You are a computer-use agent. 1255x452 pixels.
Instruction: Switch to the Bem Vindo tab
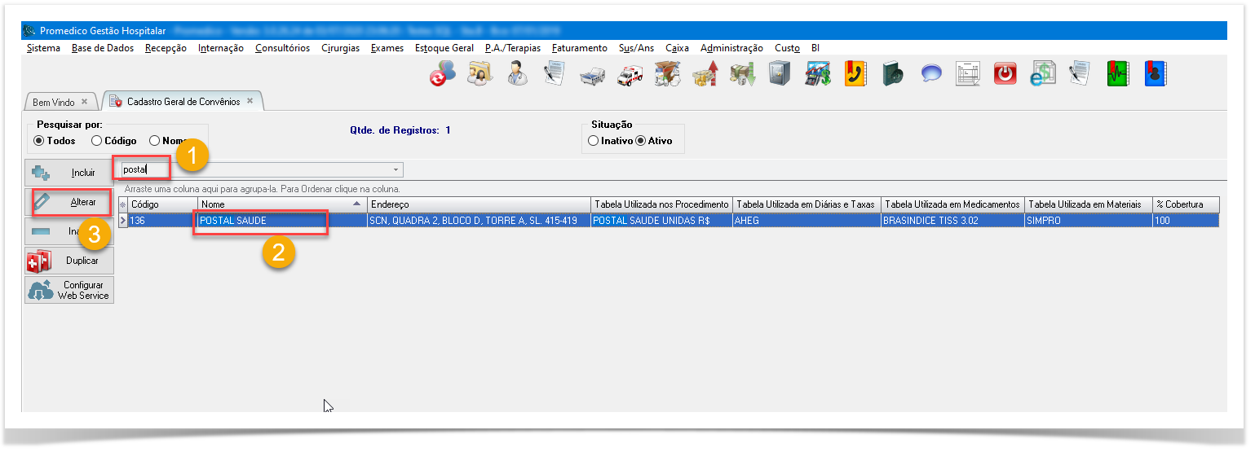54,103
